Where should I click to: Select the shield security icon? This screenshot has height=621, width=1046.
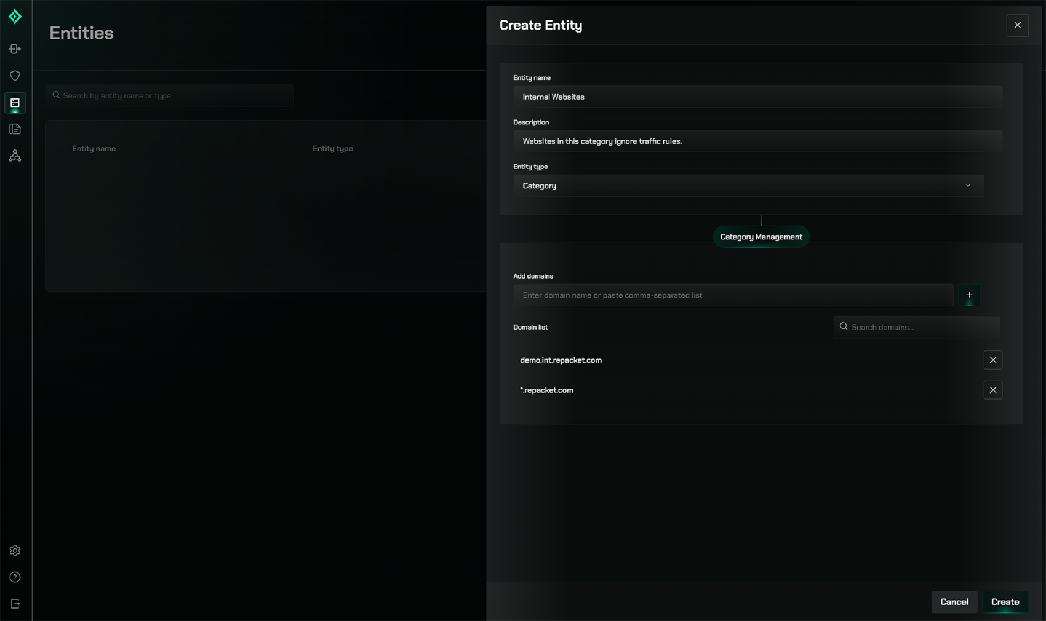tap(15, 75)
